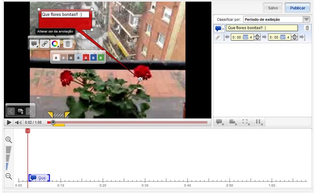Viewport: 332px width, 193px height.
Task: Click the timeline zoom level slider
Action: tap(8, 158)
